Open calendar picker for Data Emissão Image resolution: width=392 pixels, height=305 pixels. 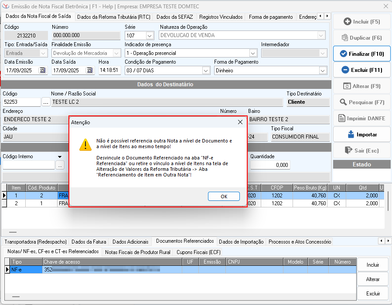(x=42, y=70)
